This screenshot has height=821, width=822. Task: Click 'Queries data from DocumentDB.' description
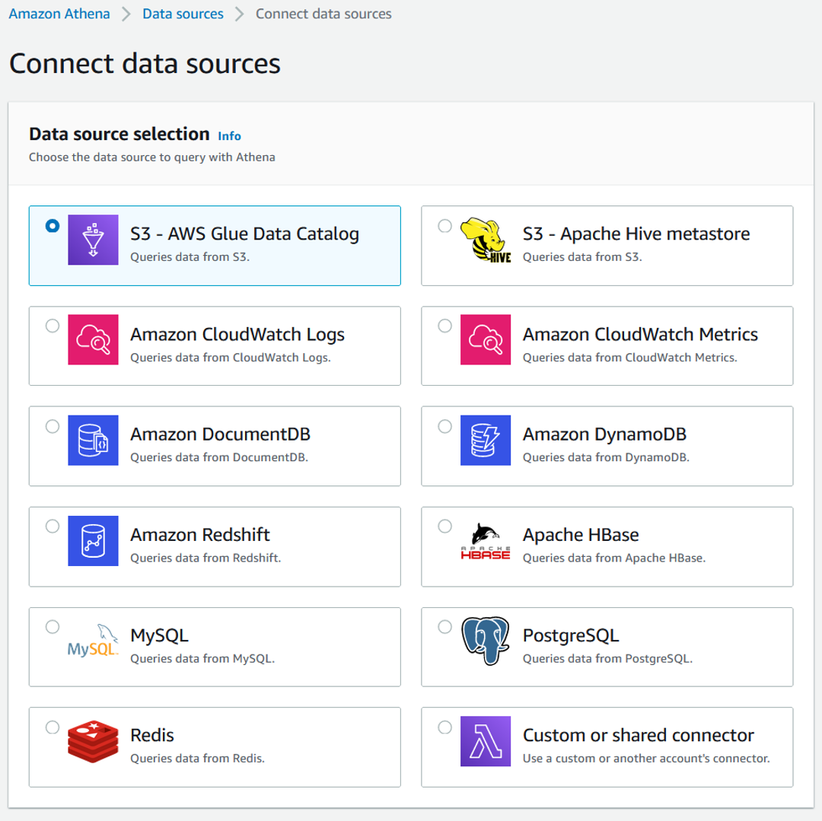coord(219,457)
